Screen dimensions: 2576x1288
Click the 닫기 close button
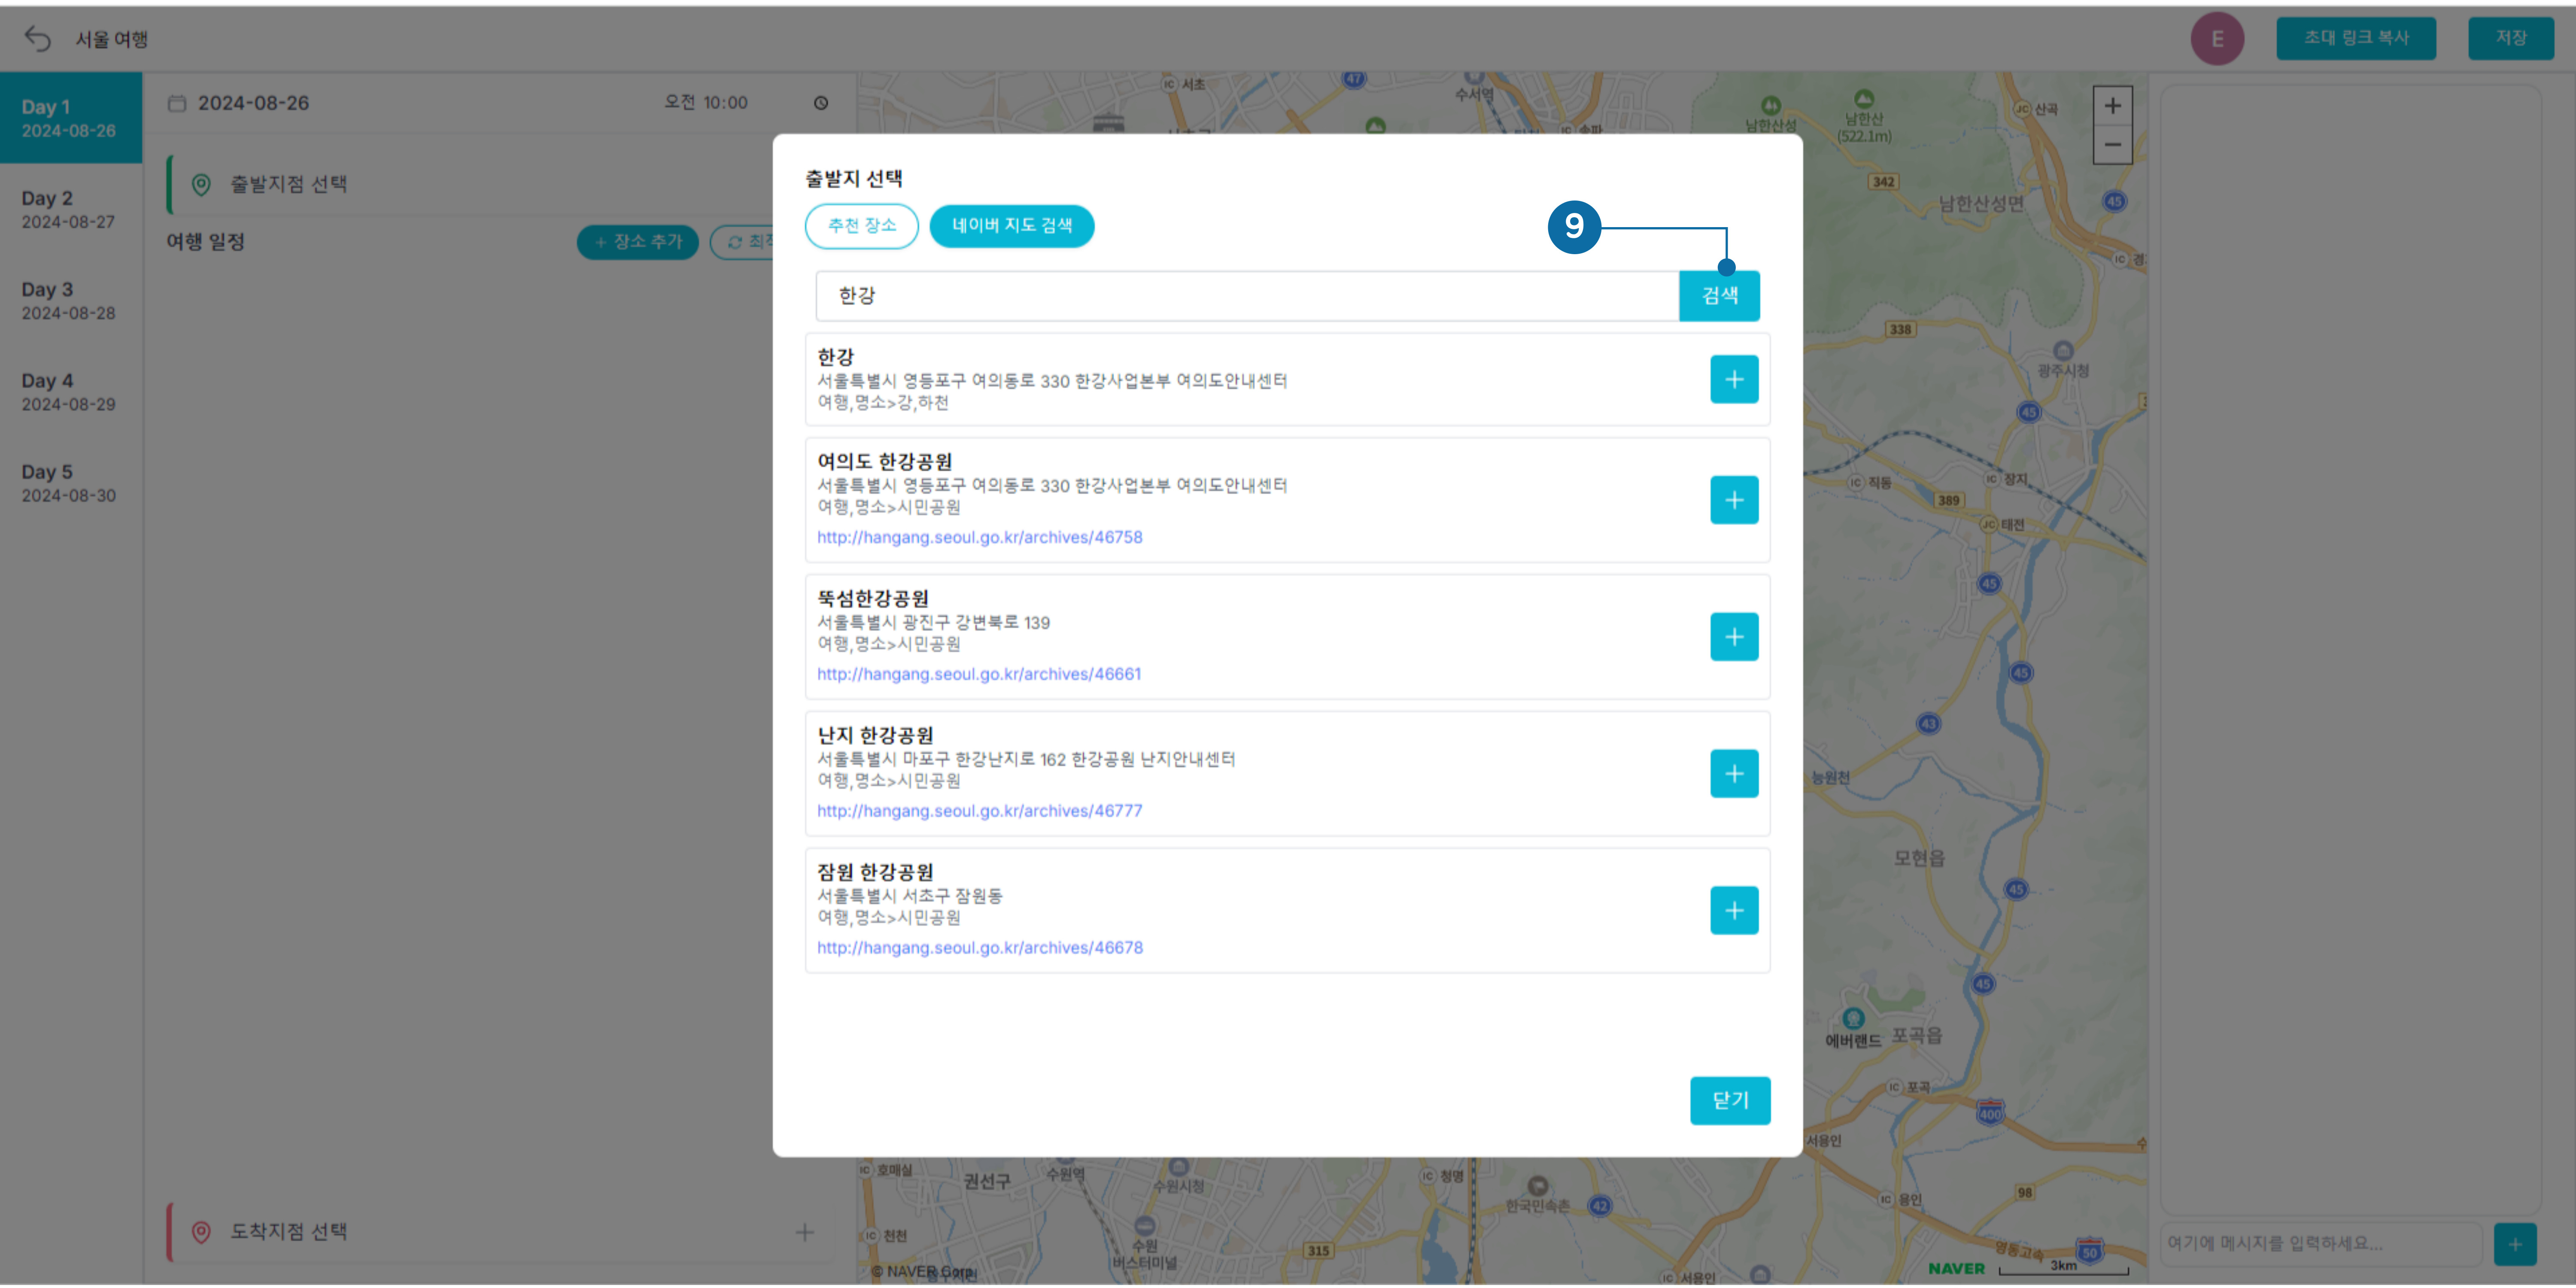pyautogui.click(x=1730, y=1100)
